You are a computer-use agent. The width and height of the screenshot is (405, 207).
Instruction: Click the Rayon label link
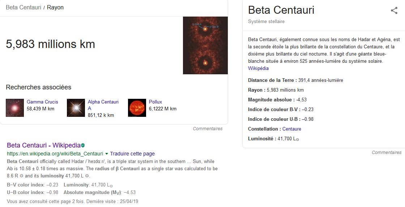coord(255,90)
